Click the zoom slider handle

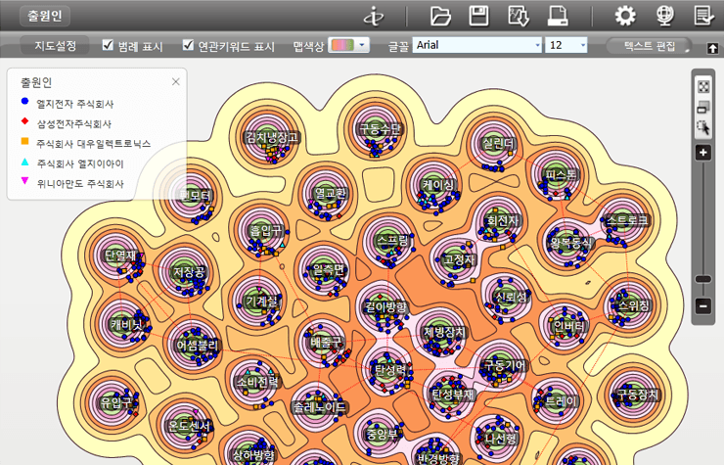[x=702, y=279]
